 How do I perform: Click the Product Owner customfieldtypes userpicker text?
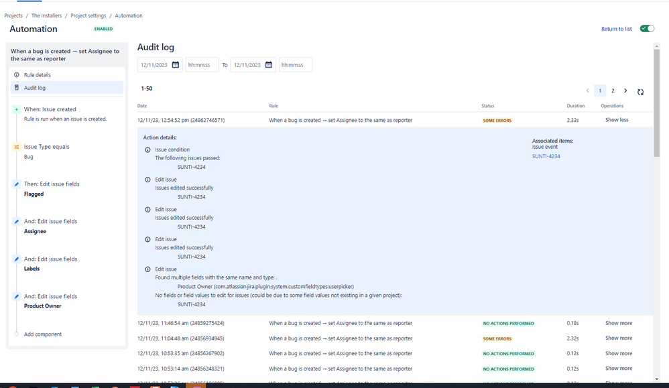(x=265, y=287)
